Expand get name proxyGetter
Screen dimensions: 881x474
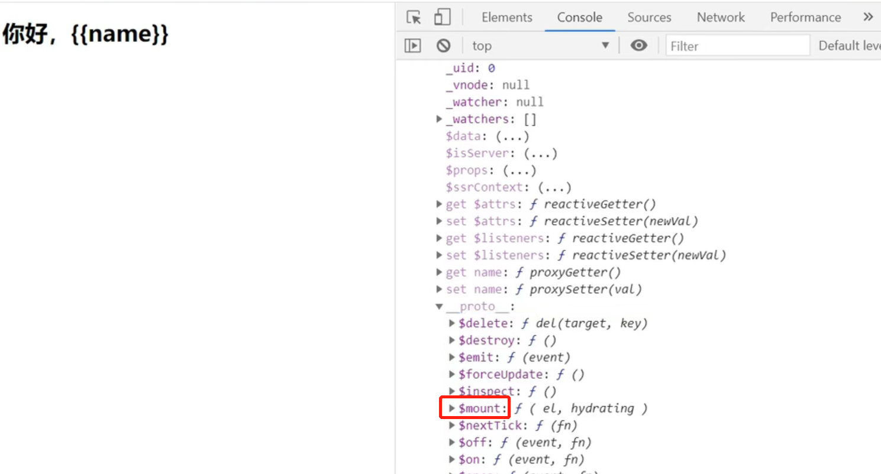pos(440,272)
